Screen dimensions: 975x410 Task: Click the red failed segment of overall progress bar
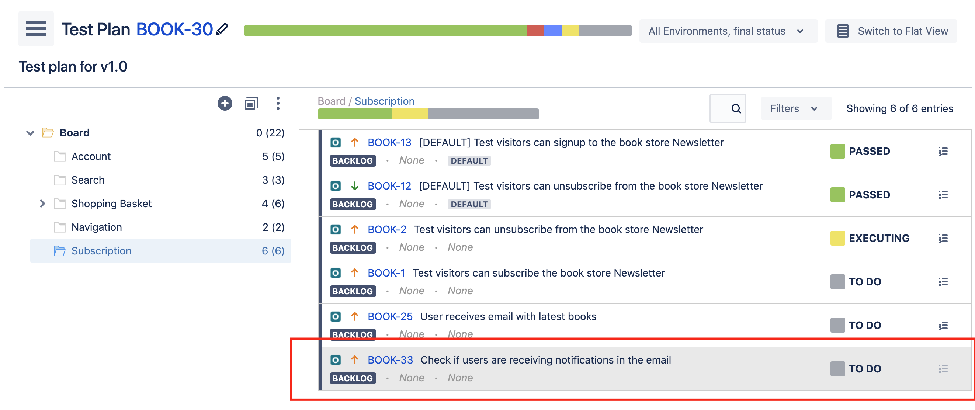pos(535,31)
